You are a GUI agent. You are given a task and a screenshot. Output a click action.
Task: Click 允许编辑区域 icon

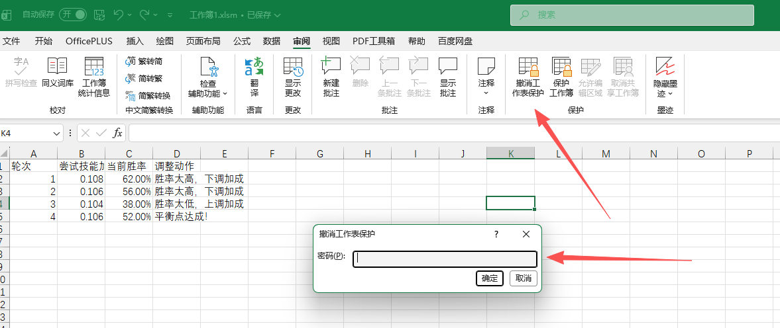tap(590, 67)
